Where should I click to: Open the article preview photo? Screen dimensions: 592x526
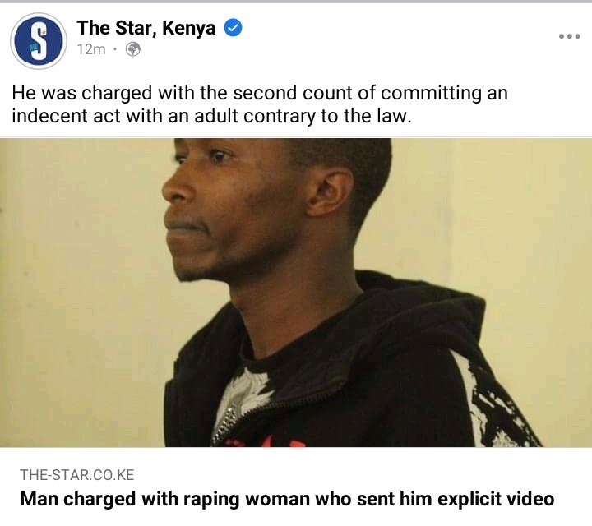296,293
